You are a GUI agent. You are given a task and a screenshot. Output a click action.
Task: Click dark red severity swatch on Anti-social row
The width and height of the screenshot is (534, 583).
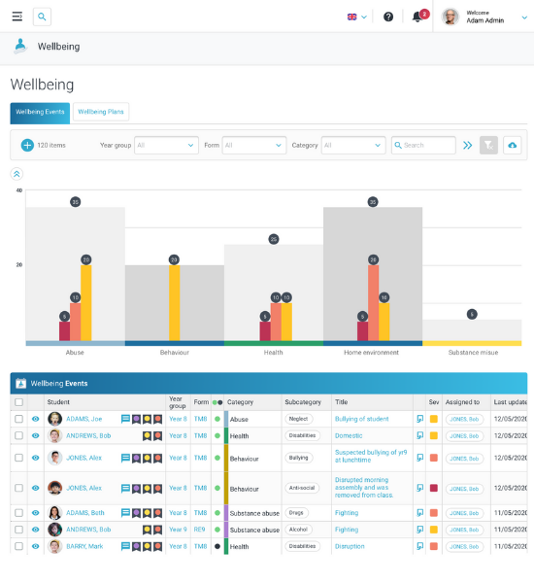coord(434,488)
